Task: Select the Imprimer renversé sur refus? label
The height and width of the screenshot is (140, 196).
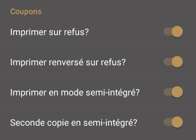Action: point(68,63)
